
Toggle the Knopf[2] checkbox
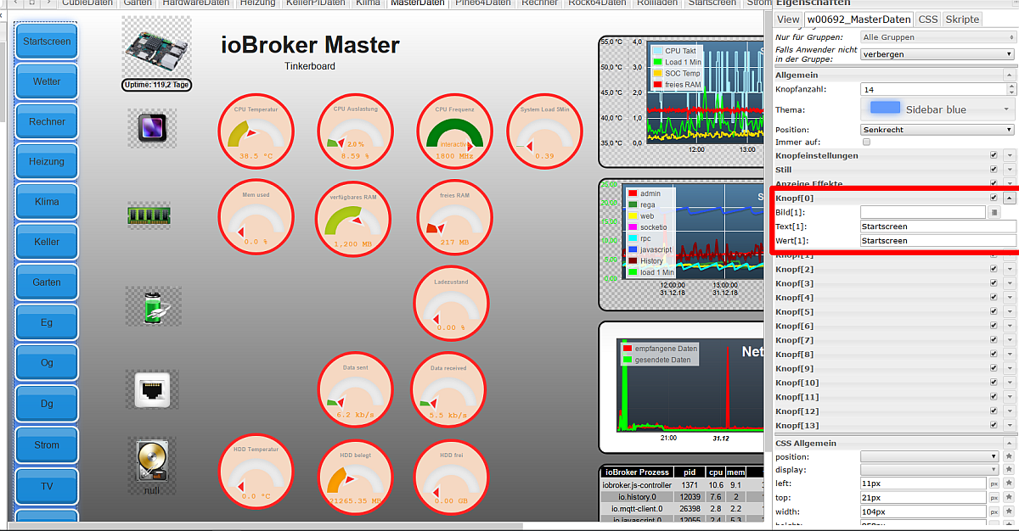coord(994,269)
